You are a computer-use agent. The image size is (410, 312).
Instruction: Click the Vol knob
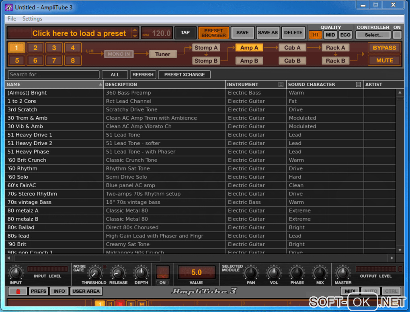(274, 273)
